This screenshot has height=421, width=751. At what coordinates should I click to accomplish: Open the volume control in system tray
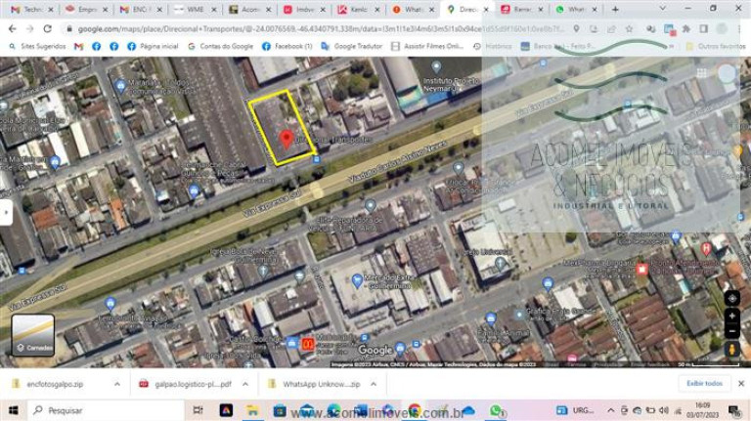click(664, 410)
